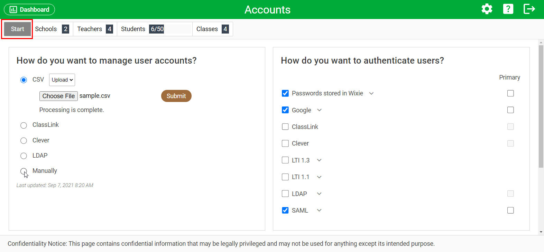The height and width of the screenshot is (252, 544).
Task: Expand the LTI 1.3 chevron
Action: click(x=319, y=160)
